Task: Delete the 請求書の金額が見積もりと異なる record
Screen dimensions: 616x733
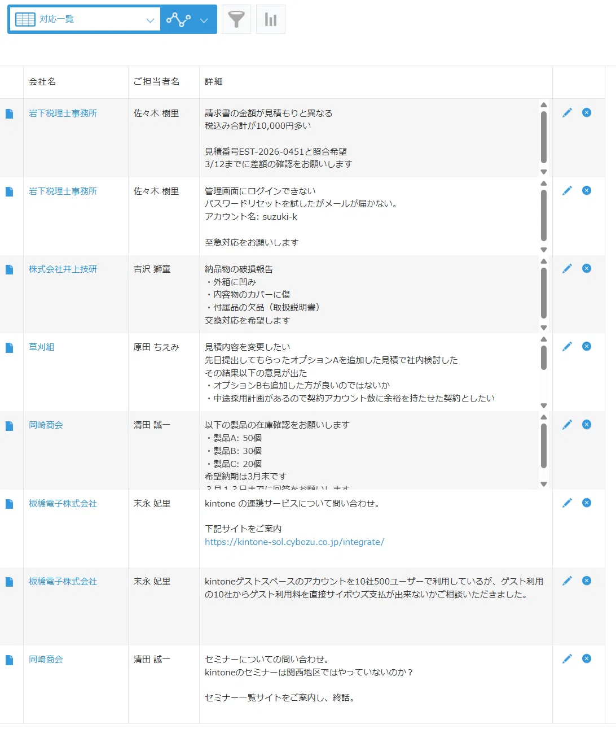Action: pyautogui.click(x=587, y=112)
